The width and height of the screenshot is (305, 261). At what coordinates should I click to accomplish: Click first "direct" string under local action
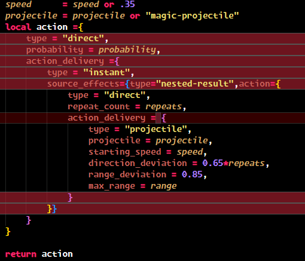(x=83, y=38)
